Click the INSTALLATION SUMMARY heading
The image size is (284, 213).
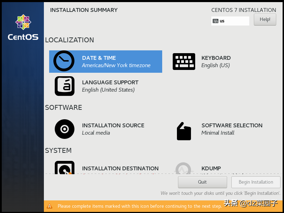click(84, 10)
